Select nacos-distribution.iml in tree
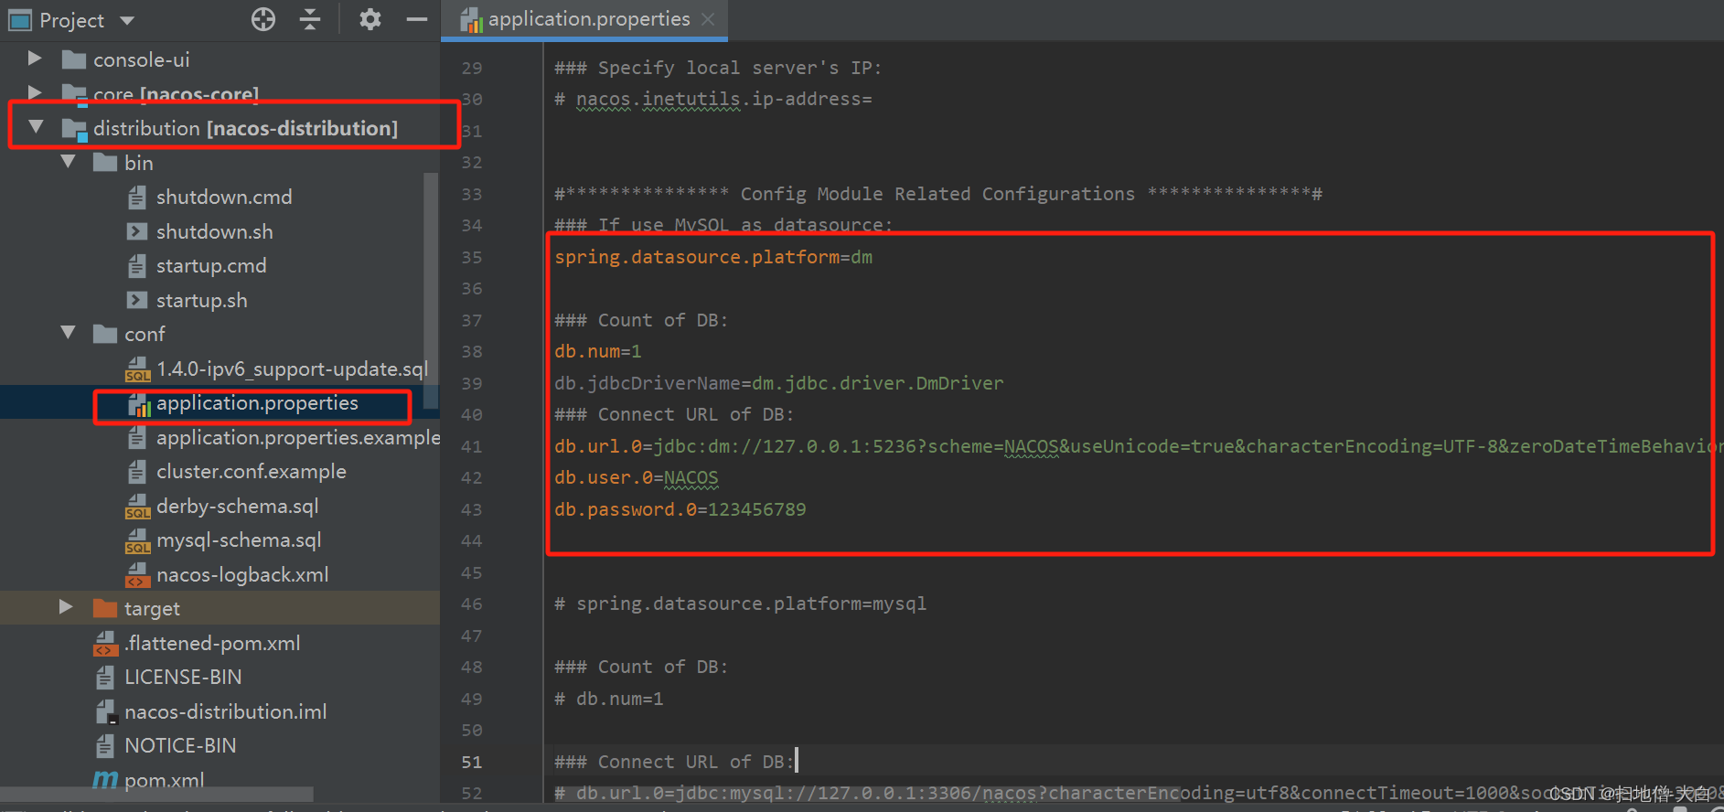Screen dimensions: 1724x812 pos(225,711)
